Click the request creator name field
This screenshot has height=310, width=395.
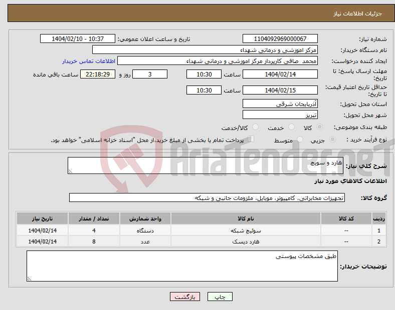tap(218, 61)
